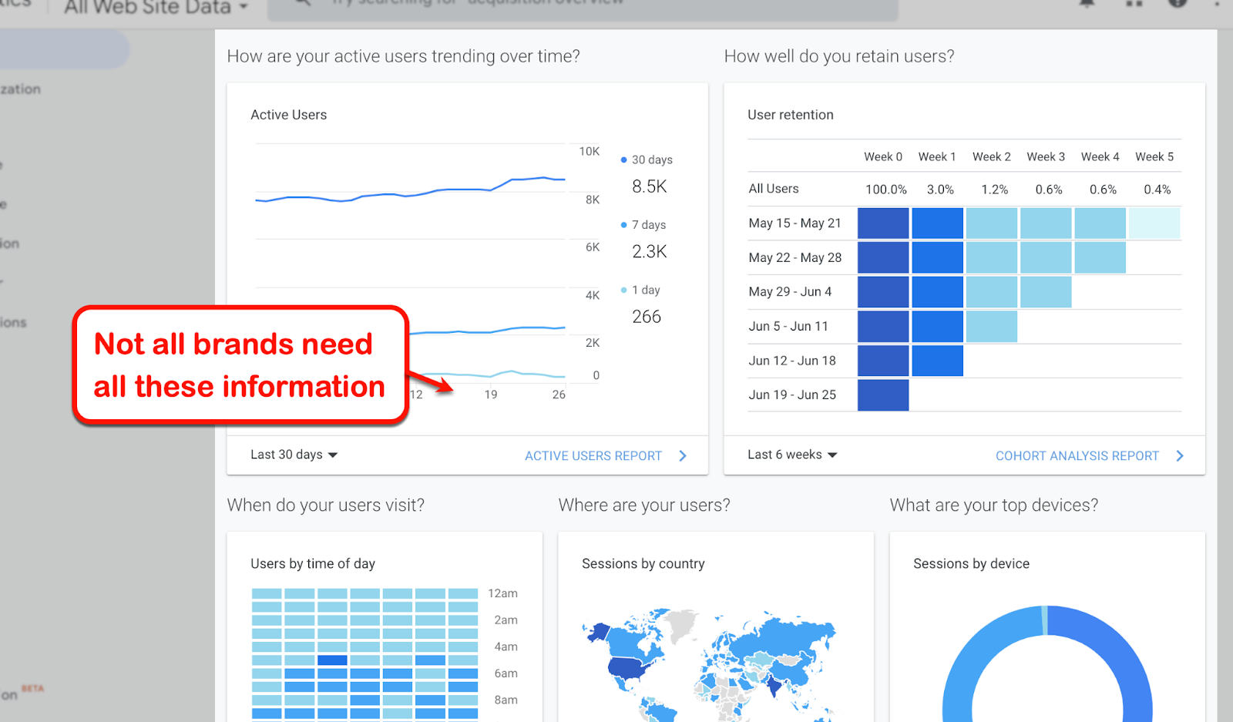
Task: Select the May 22 - May 28 cohort label
Action: 795,257
